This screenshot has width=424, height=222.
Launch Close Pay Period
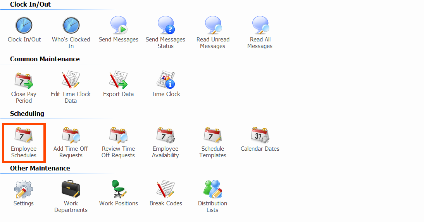(24, 80)
